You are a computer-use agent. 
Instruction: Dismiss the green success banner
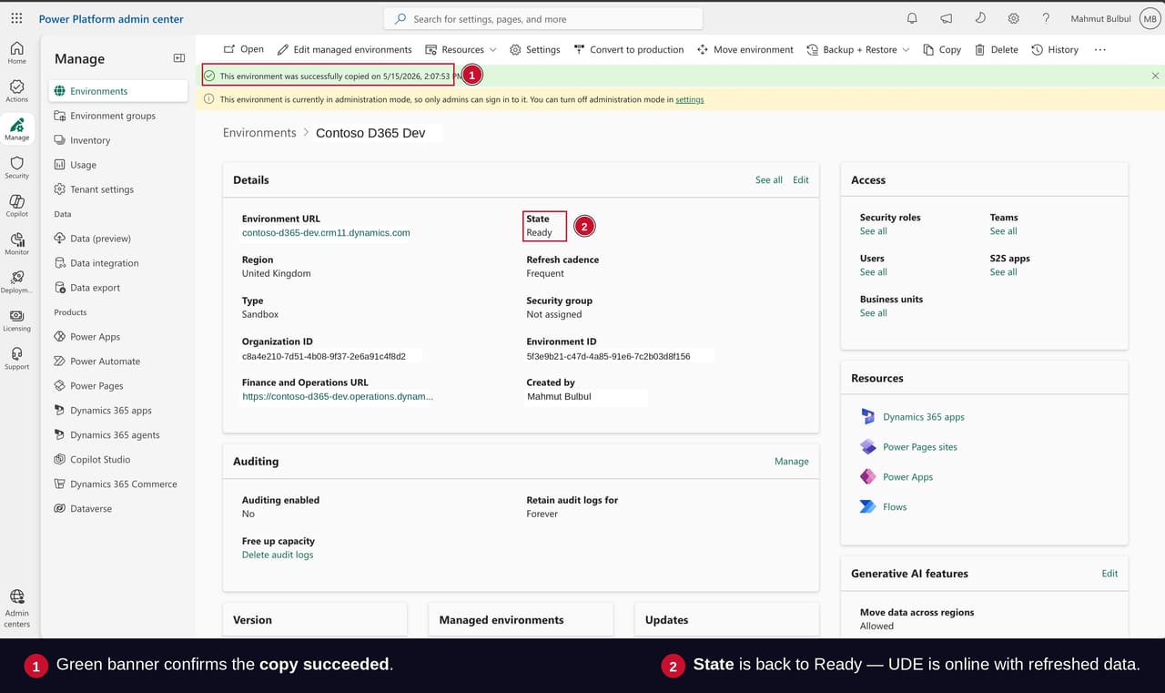click(x=1155, y=76)
